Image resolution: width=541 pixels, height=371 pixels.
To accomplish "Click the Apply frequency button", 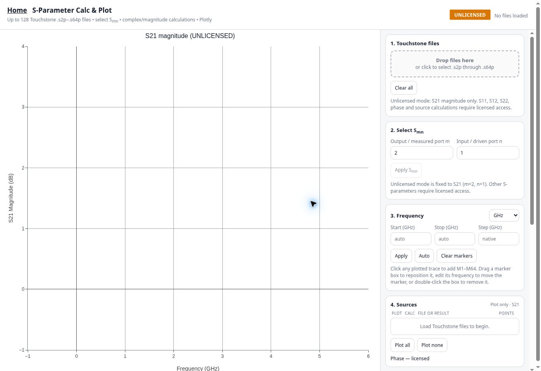I will click(x=401, y=256).
